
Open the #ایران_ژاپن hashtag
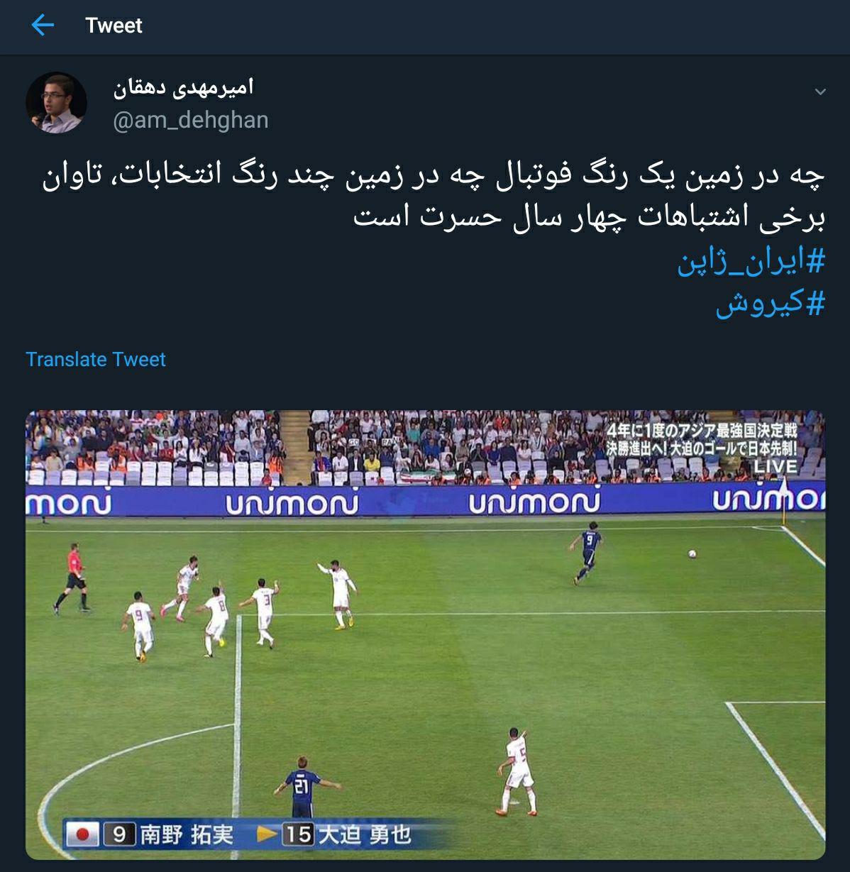pyautogui.click(x=751, y=263)
